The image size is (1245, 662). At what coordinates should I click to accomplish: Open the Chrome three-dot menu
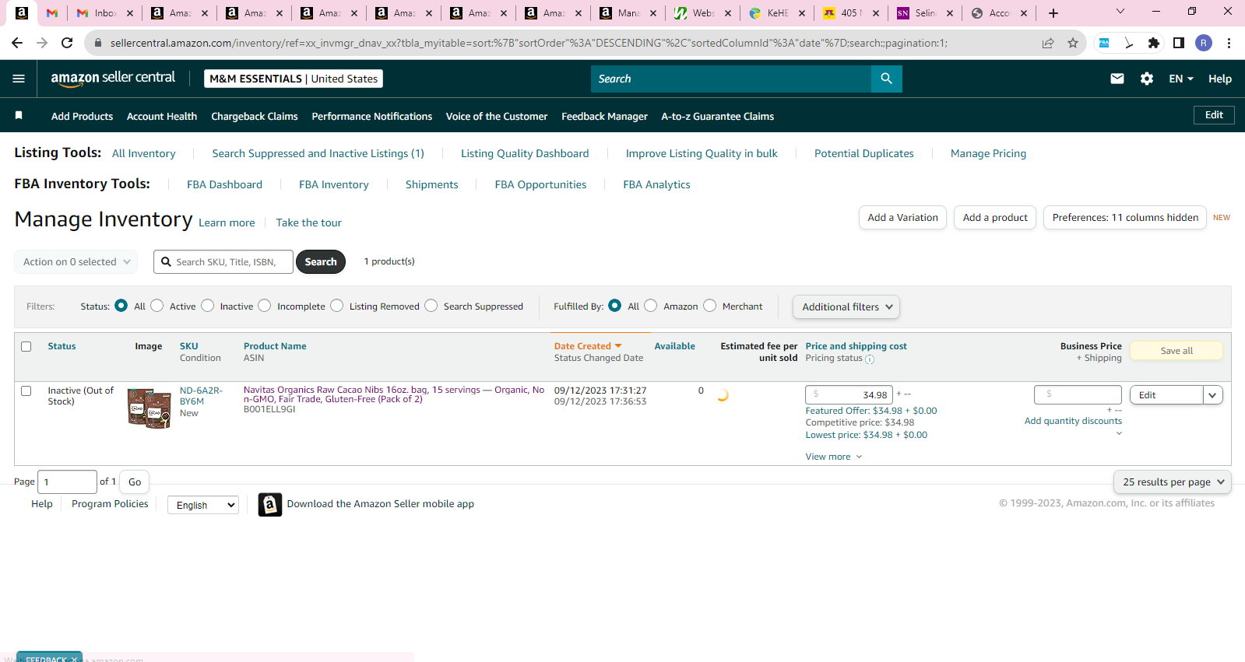tap(1229, 43)
